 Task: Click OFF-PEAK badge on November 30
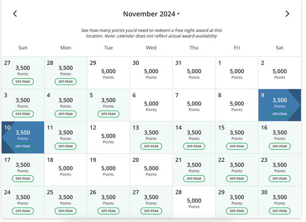[280, 211]
